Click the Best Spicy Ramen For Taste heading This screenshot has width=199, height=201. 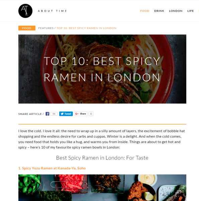coord(102,158)
